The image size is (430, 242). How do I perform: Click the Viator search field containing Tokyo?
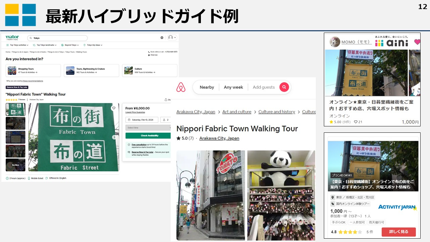coord(57,38)
